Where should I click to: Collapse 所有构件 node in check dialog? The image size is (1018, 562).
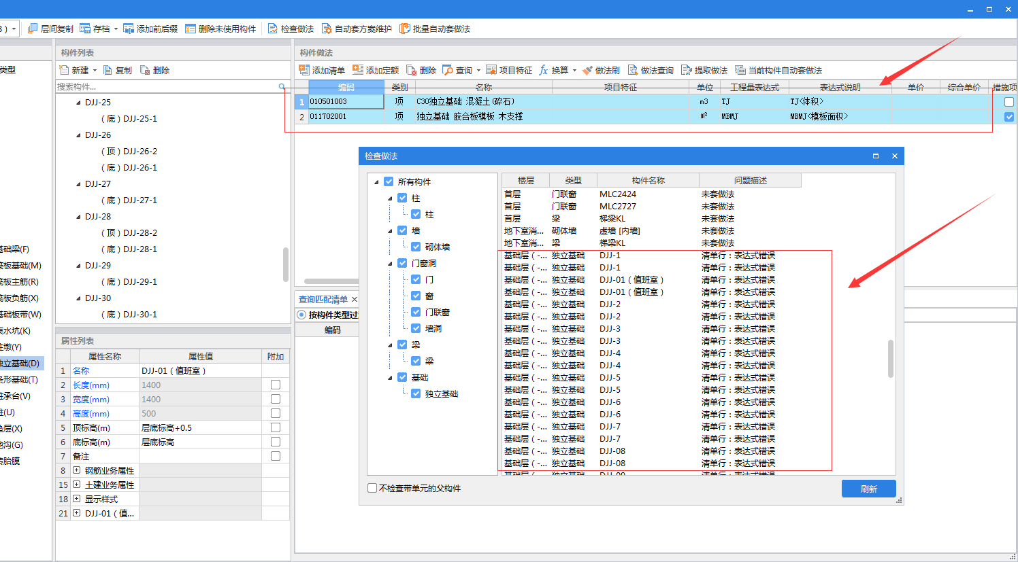[x=376, y=182]
